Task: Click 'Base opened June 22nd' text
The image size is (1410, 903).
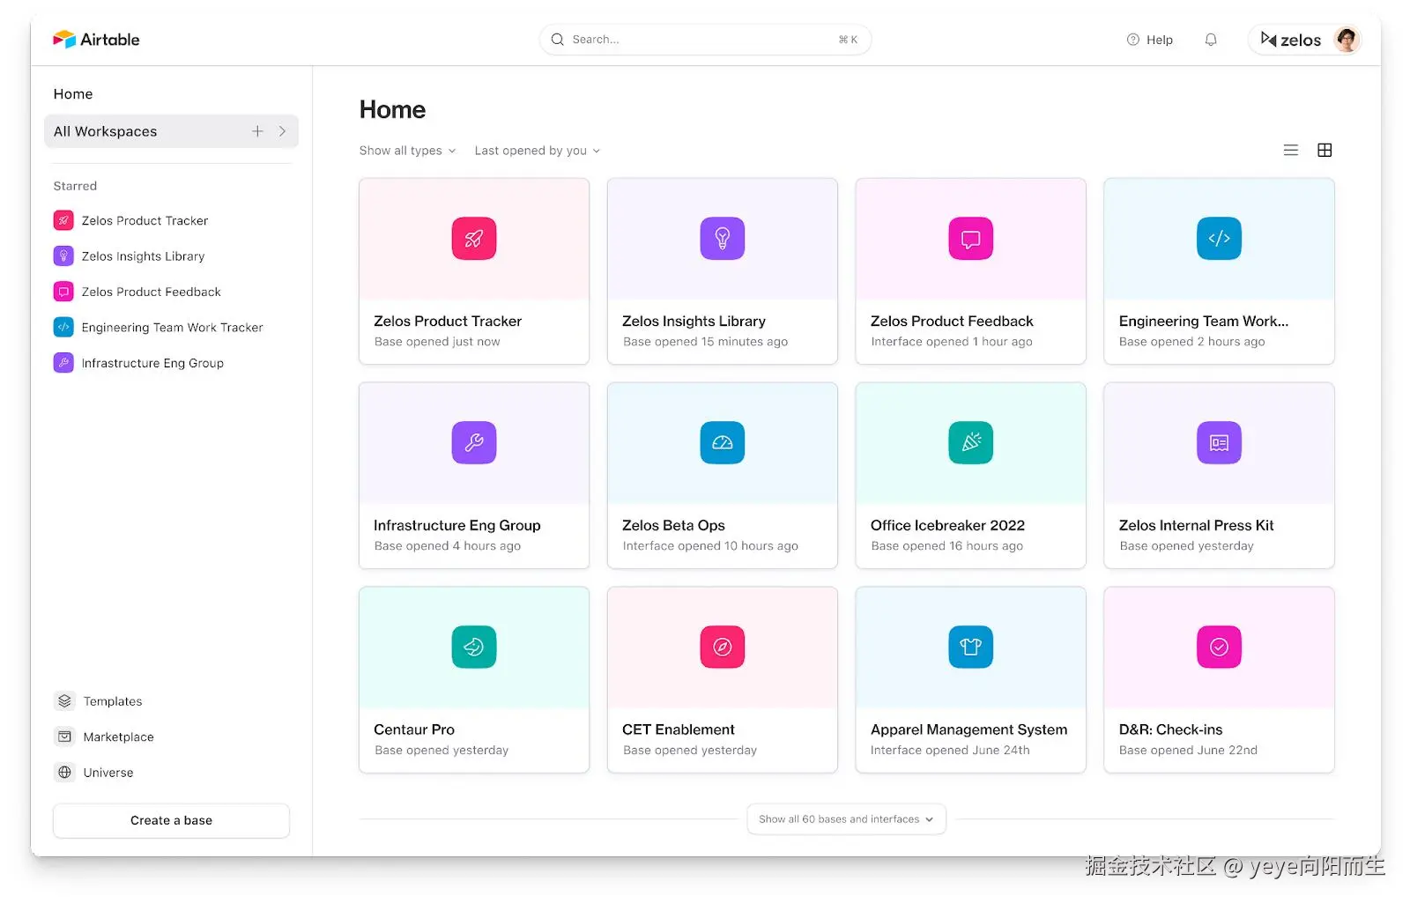Action: tap(1189, 751)
